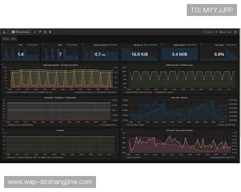Toggle the DB Size legend in WAL panel
This screenshot has height=192, width=241.
click(x=226, y=125)
